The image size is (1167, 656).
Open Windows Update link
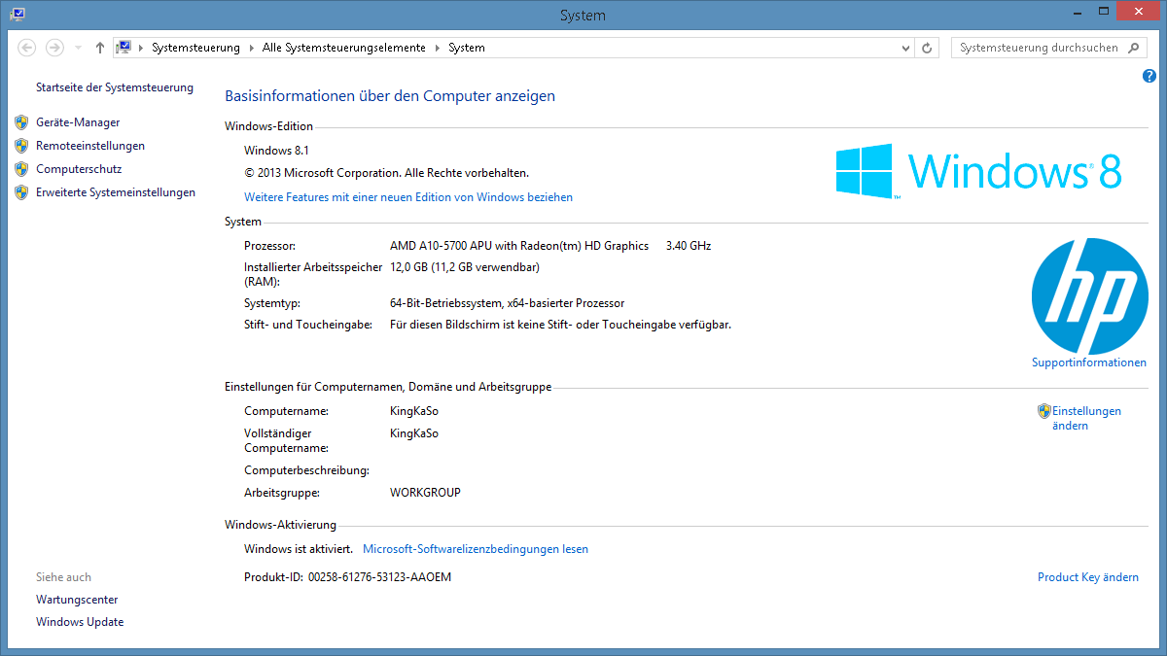pos(80,622)
